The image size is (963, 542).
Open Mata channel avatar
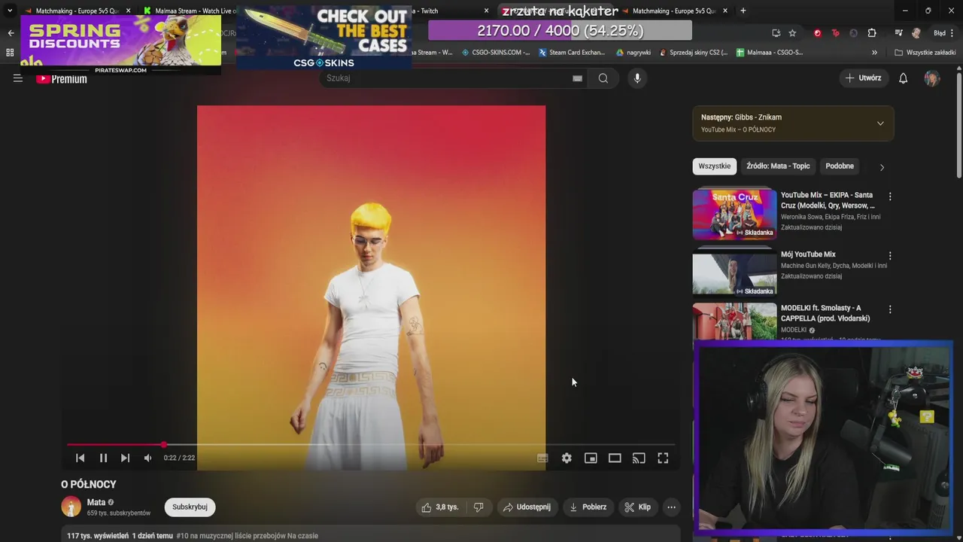coord(71,507)
